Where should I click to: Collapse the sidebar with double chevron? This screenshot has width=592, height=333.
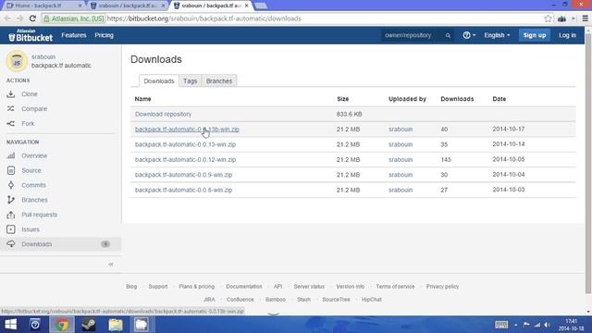[x=111, y=265]
